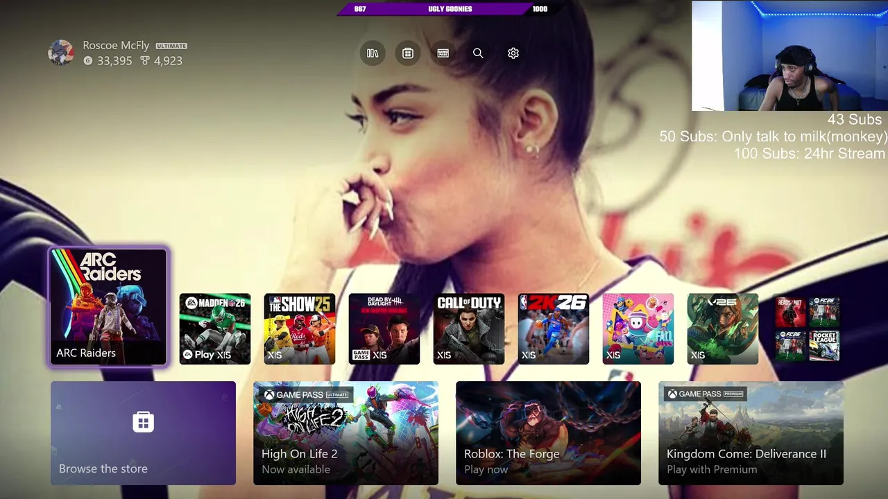Open the Valorant V26 game tile
This screenshot has height=499, width=888.
tap(723, 329)
